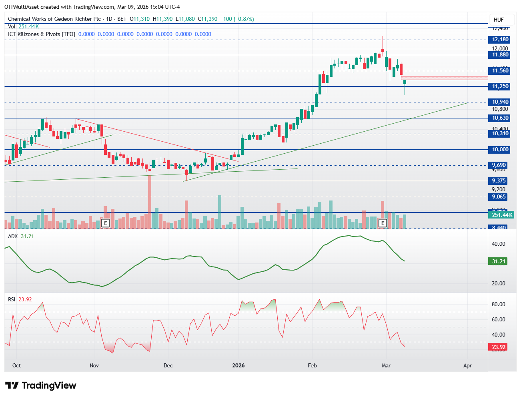The image size is (521, 399).
Task: Click the 2026 label on the time axis
Action: point(238,365)
